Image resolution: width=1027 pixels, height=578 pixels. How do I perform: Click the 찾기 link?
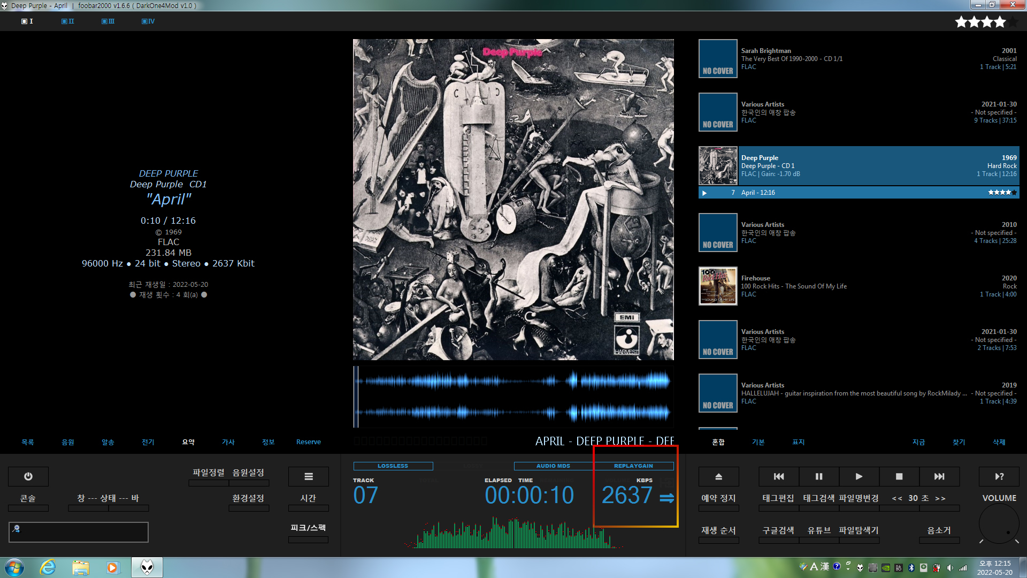click(x=959, y=442)
